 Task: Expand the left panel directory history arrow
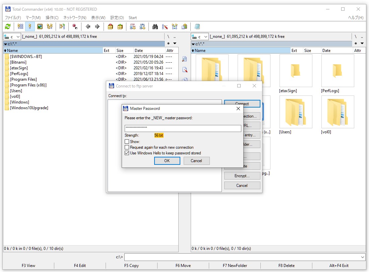point(175,44)
